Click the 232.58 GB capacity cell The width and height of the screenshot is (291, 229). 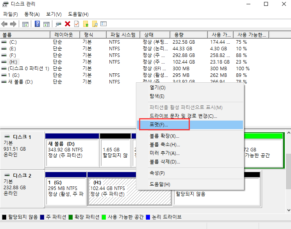coord(184,42)
